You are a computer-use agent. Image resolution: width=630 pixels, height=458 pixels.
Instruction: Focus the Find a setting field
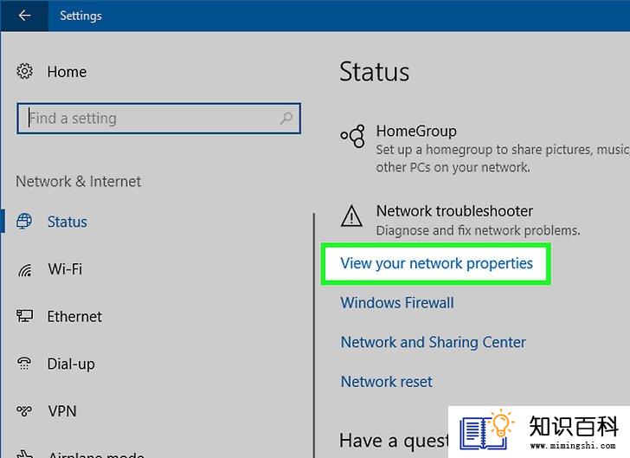158,119
